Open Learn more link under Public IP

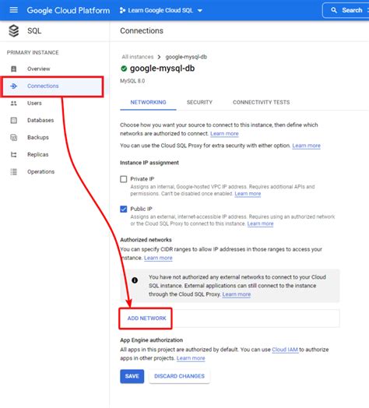click(260, 223)
